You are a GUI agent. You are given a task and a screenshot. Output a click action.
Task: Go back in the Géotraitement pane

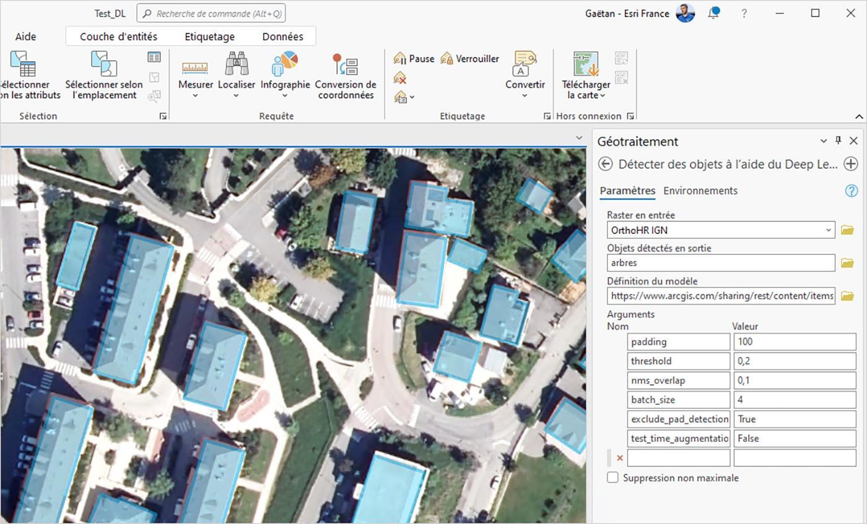tap(606, 164)
